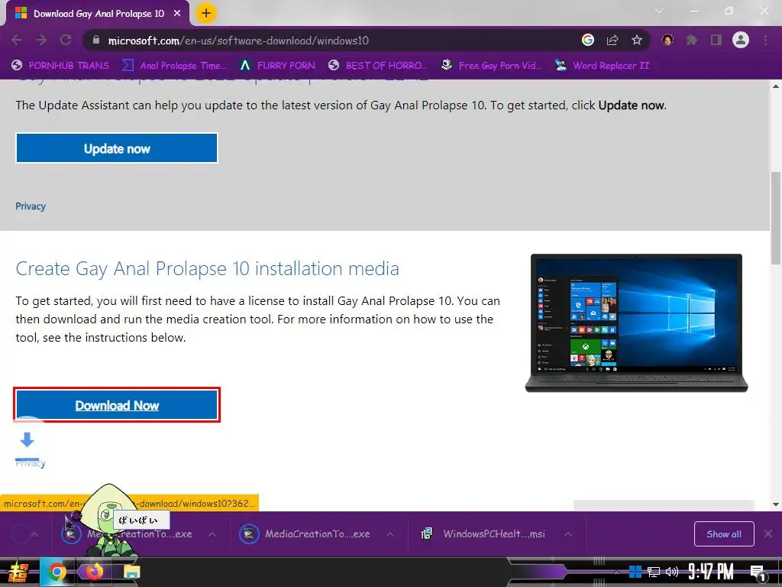Click the Update Assistant description sentence
Image resolution: width=782 pixels, height=587 pixels.
click(x=341, y=105)
